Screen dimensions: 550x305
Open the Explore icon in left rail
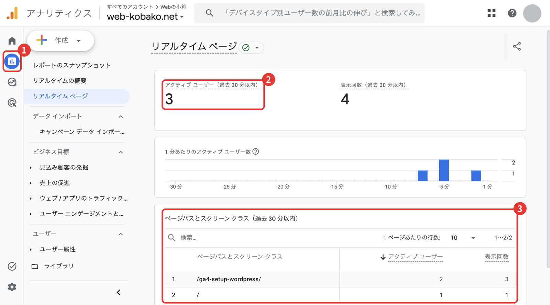[x=12, y=82]
